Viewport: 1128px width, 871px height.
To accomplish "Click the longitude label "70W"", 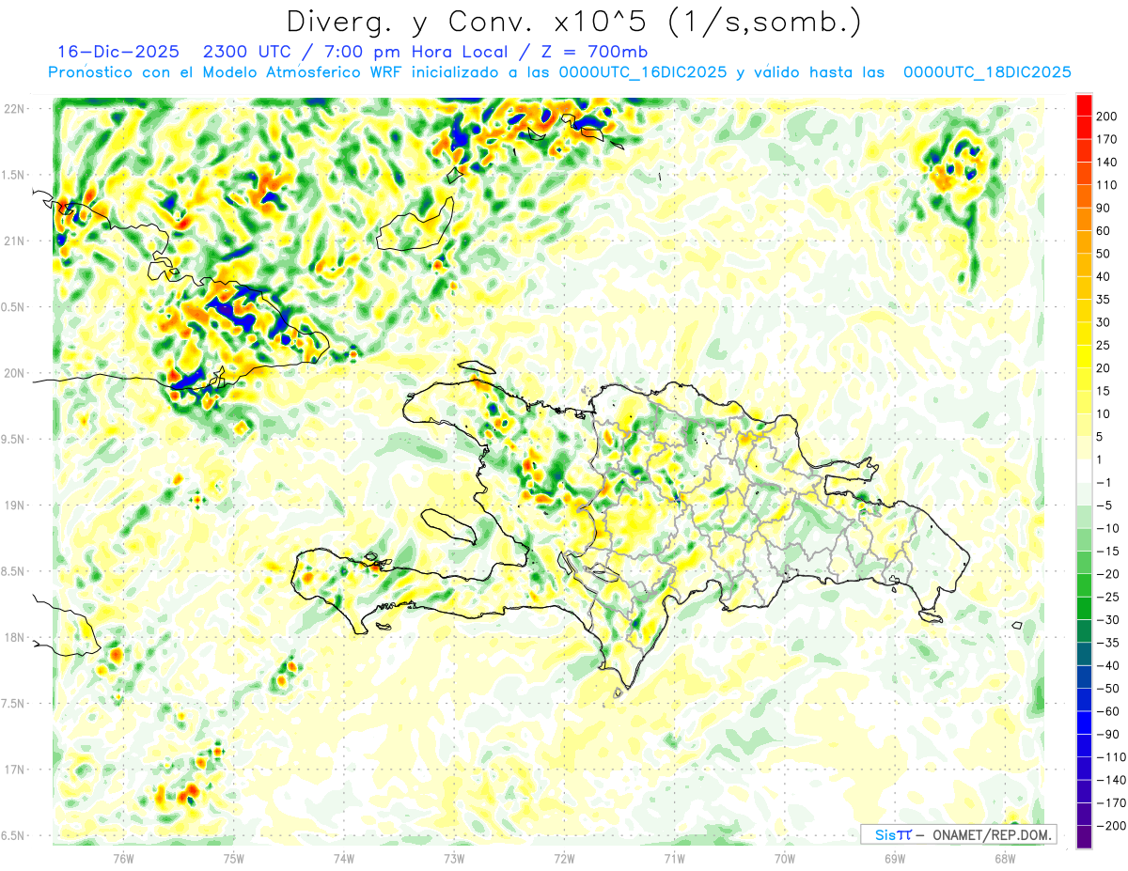I will coord(785,858).
